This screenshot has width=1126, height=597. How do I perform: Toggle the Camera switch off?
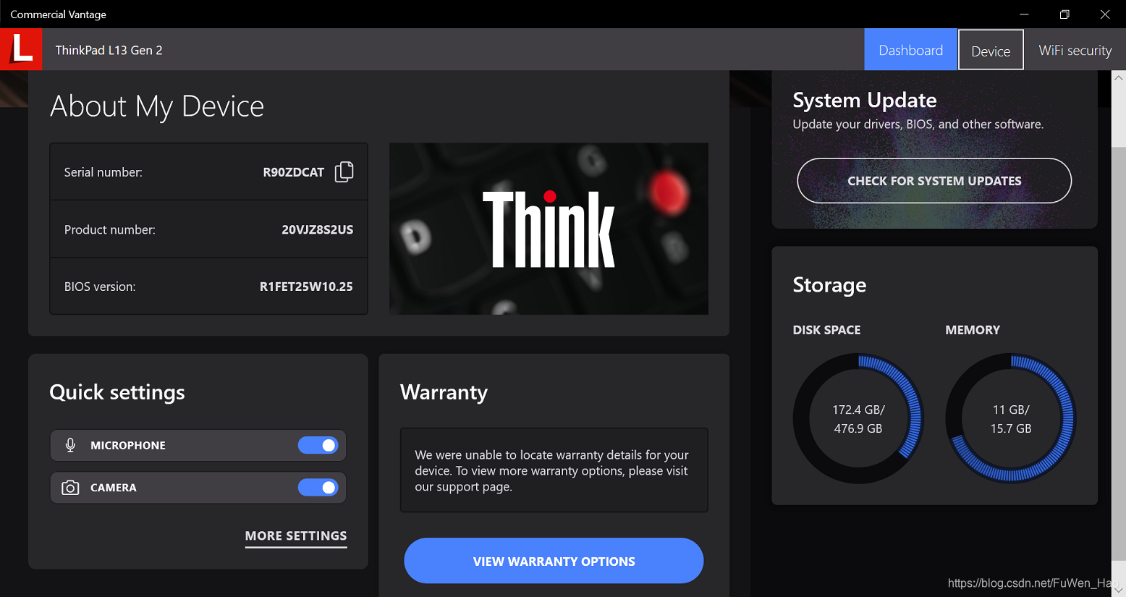click(x=318, y=488)
